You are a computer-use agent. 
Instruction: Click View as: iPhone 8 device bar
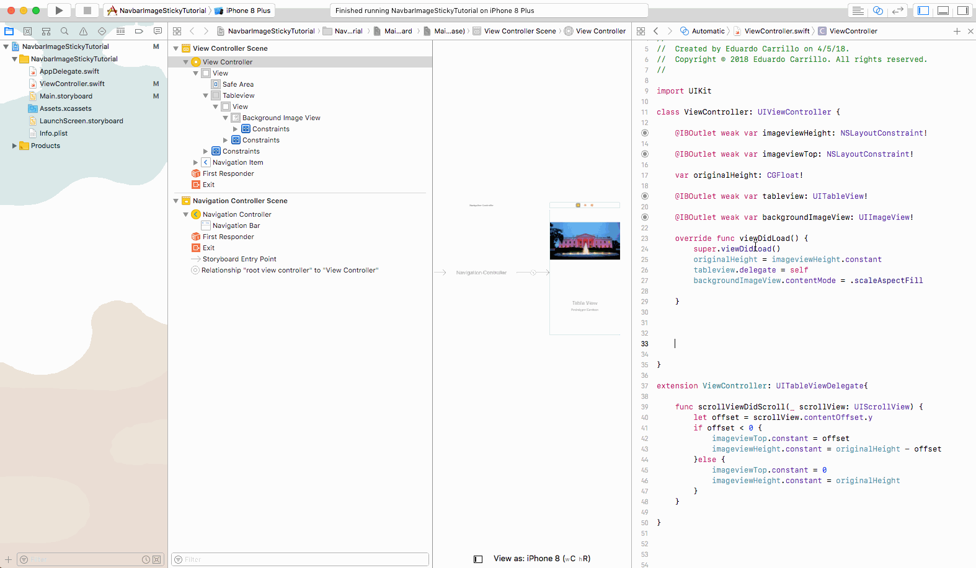tap(542, 559)
